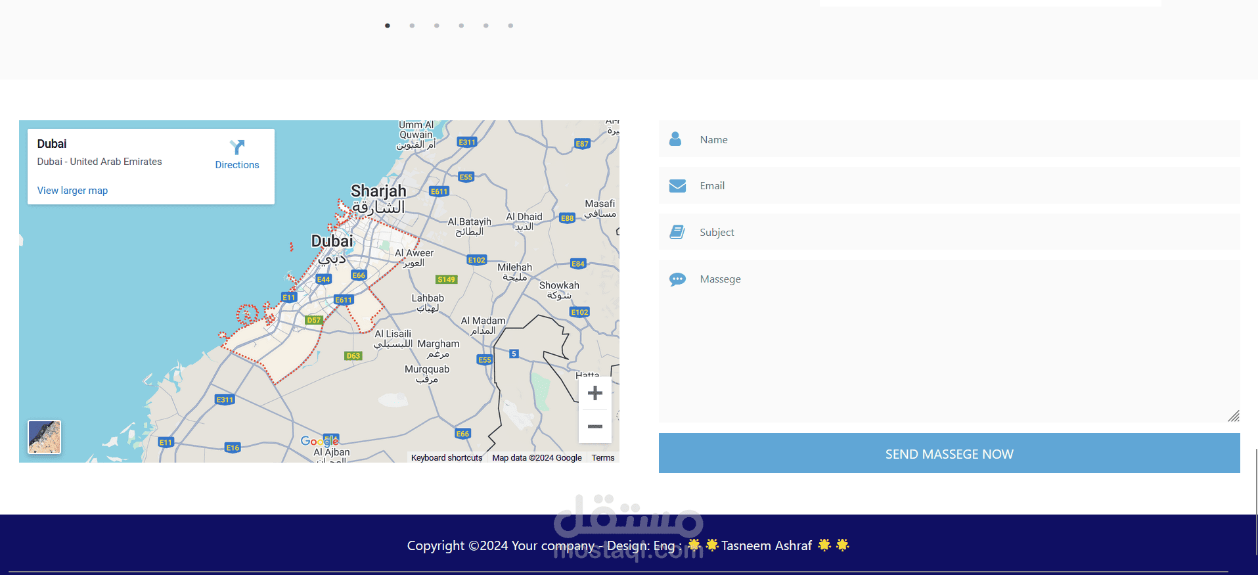Click the envelope icon beside Email
1258x575 pixels.
(x=677, y=186)
